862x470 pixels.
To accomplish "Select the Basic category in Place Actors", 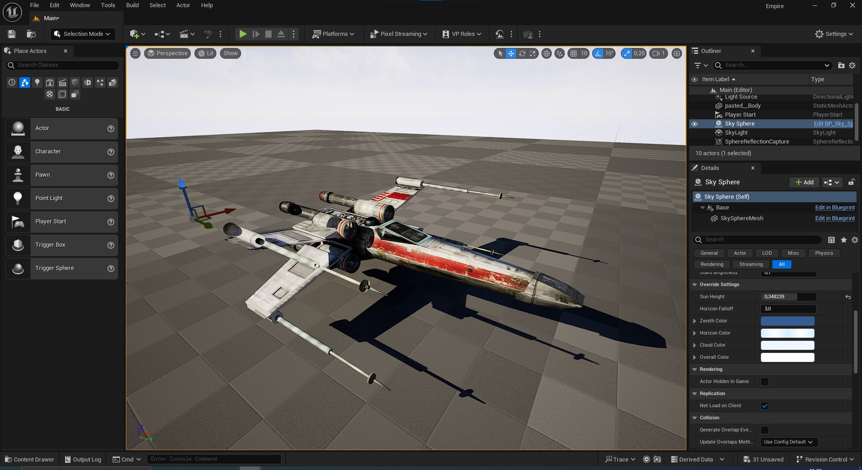I will [25, 83].
